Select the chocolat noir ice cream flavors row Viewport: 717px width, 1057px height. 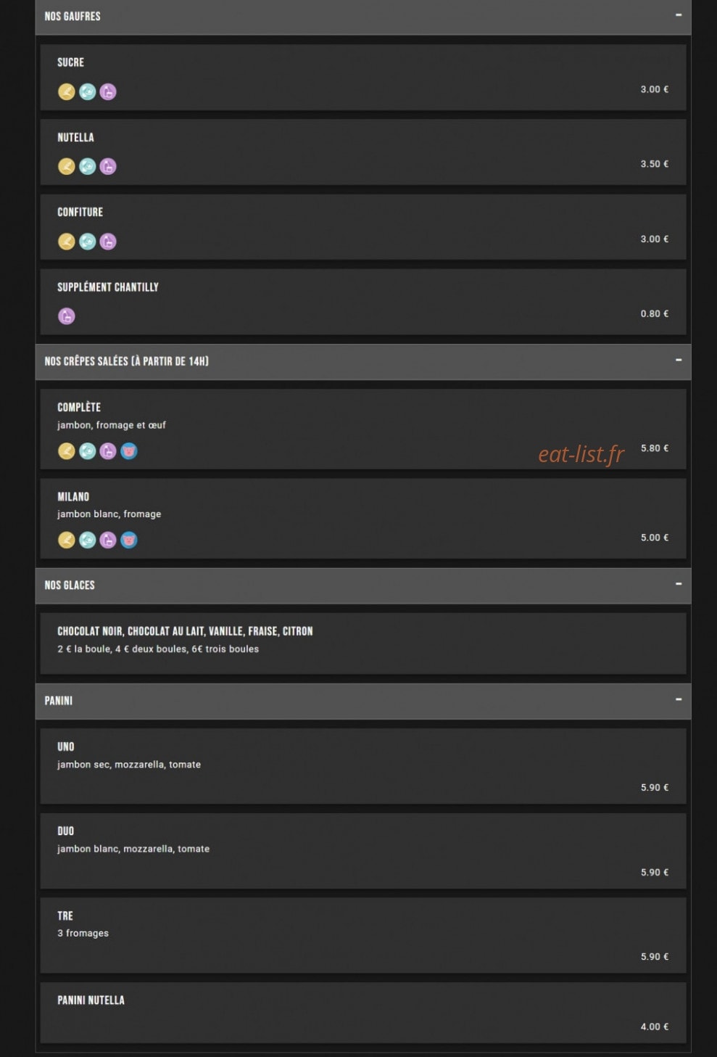click(363, 643)
